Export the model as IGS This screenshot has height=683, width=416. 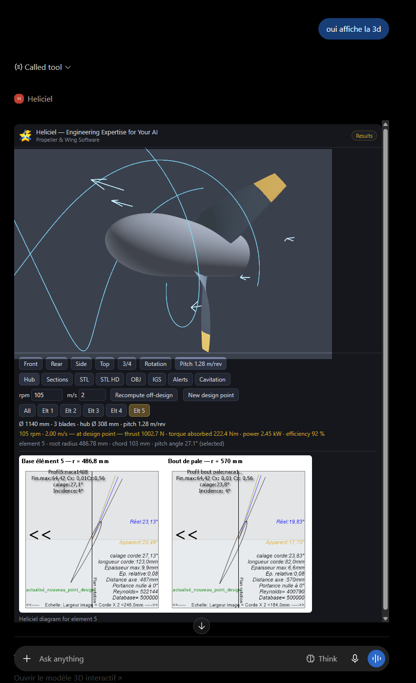click(157, 380)
